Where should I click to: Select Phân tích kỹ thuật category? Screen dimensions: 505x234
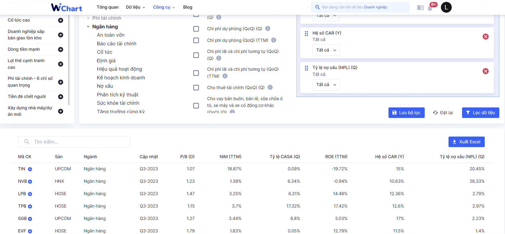118,95
